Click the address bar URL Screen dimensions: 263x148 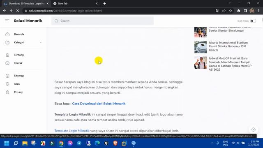[65, 11]
